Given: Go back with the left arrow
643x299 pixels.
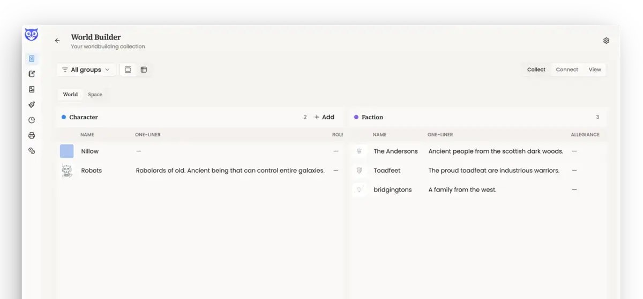Looking at the screenshot, I should (x=57, y=41).
